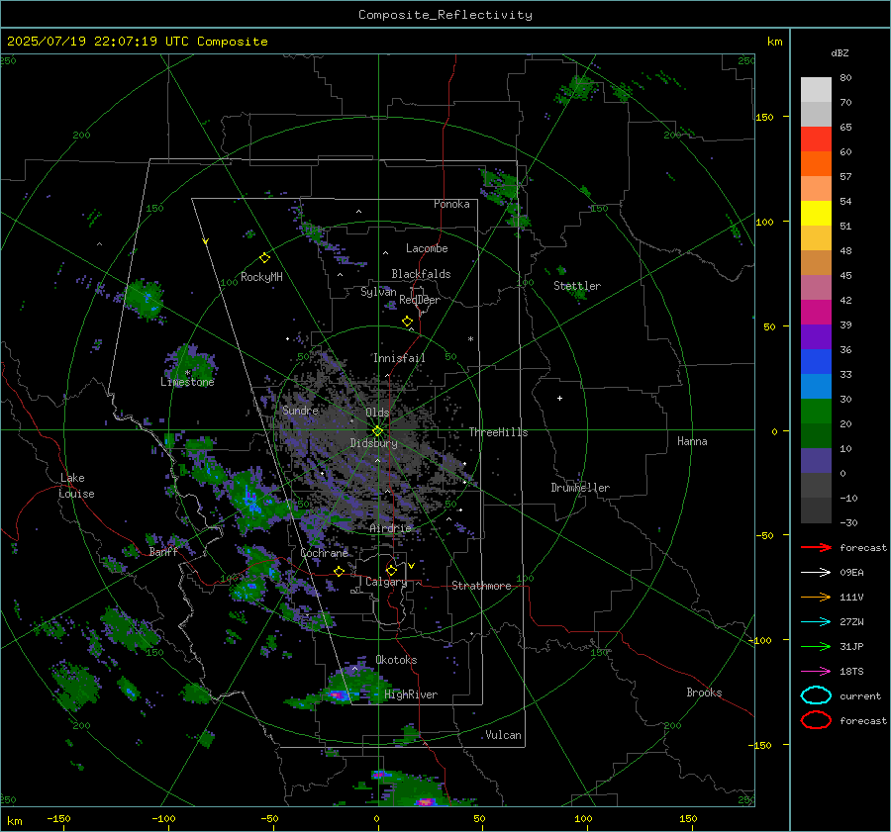
Task: Select the bright green swatch in dBZ scale
Action: click(x=816, y=411)
